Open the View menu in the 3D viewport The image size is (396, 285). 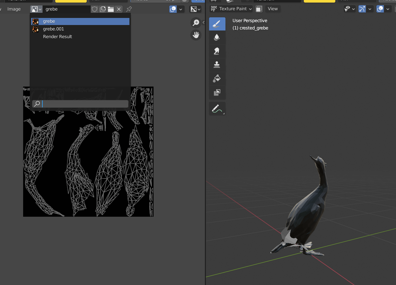pos(273,9)
